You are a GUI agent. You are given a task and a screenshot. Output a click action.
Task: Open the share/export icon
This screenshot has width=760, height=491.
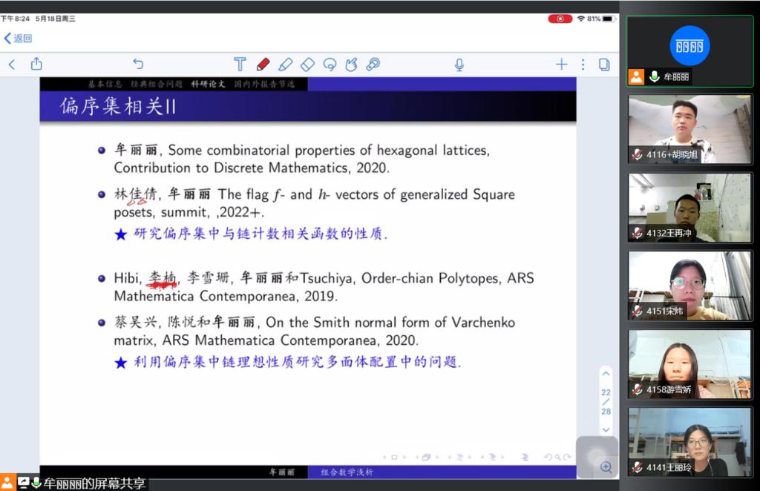click(36, 65)
